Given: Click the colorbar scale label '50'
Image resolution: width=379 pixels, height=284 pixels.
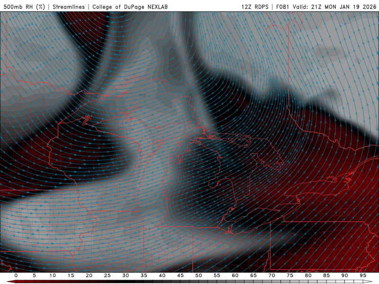Looking at the screenshot, I should click(x=199, y=275).
